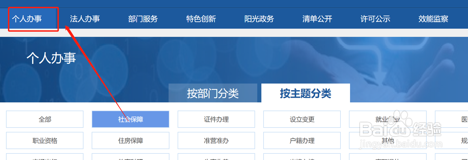Click the 准营准办 category button
Viewport: 468px width, 160px height.
pos(216,141)
